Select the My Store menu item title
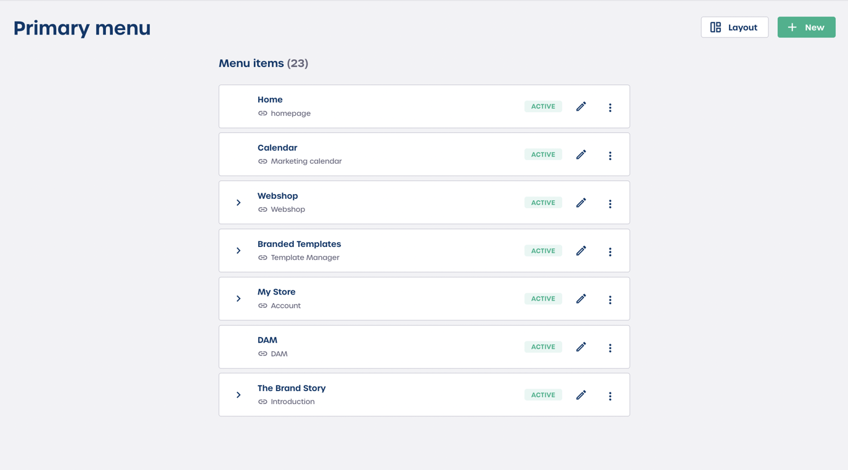The image size is (848, 470). click(277, 292)
